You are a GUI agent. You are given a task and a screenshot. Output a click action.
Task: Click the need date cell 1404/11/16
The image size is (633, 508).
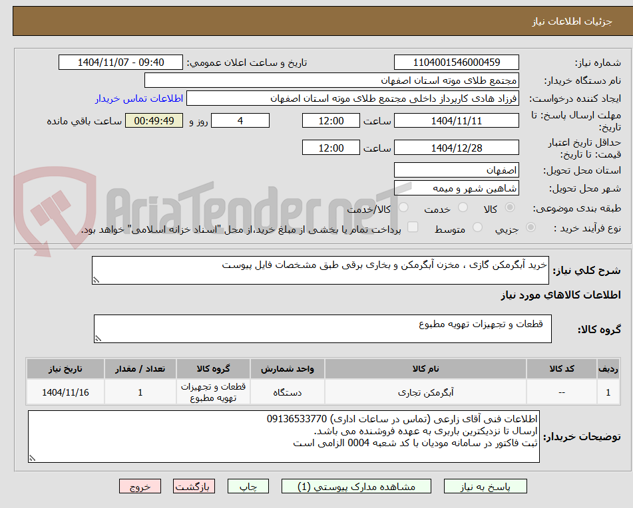tap(65, 392)
